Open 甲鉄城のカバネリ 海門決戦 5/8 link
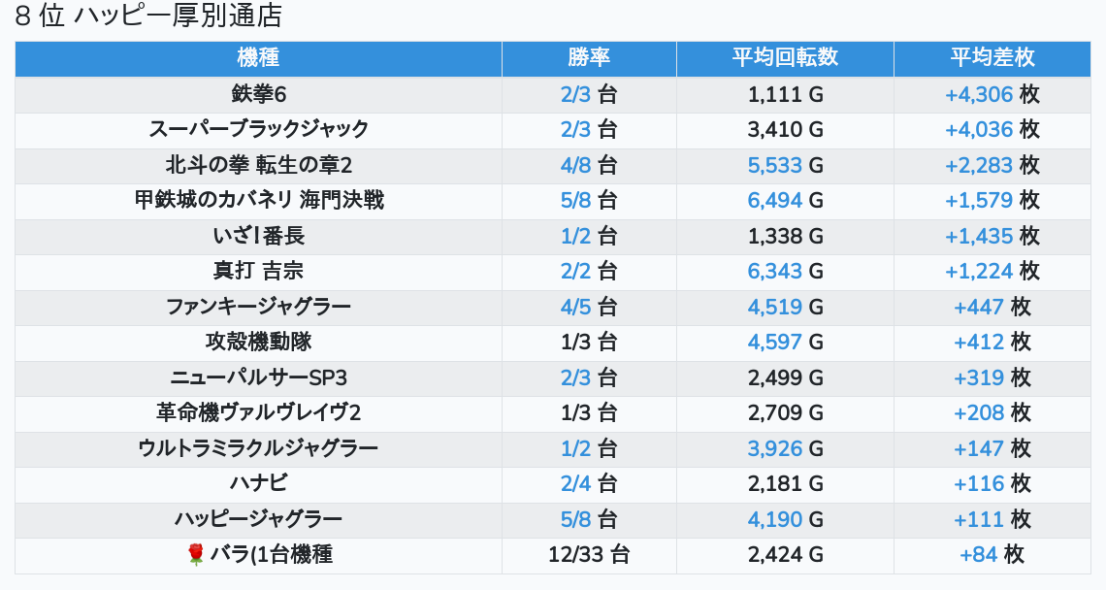Image resolution: width=1106 pixels, height=590 pixels. coord(575,201)
